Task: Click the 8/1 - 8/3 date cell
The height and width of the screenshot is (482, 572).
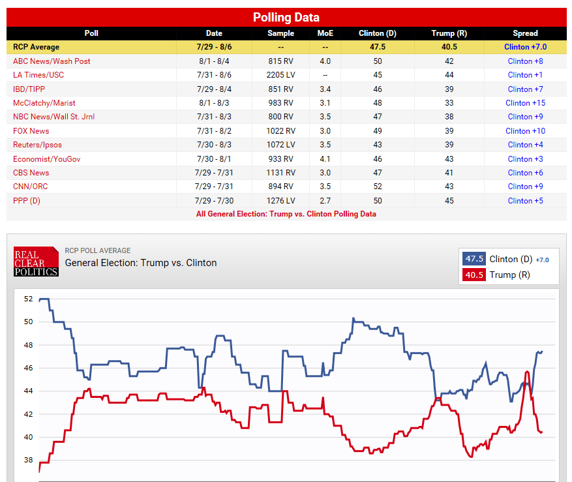Action: coord(214,103)
